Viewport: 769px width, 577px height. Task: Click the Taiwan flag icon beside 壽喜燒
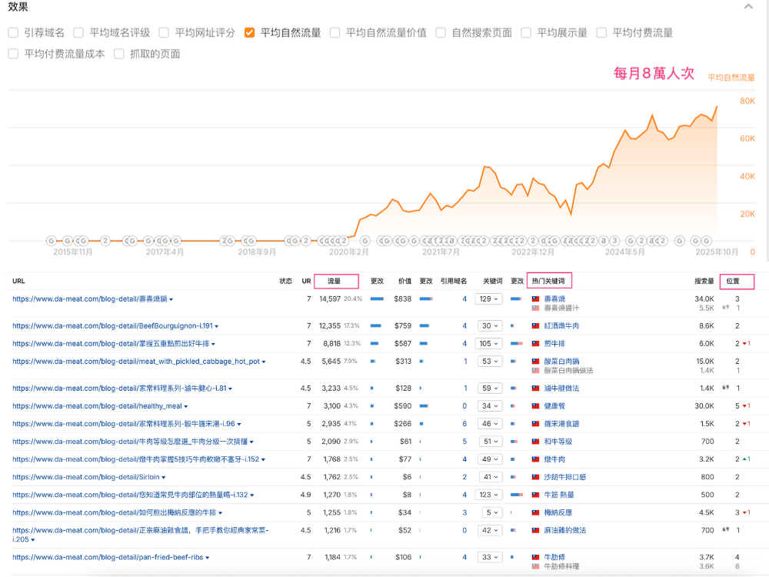(x=536, y=299)
